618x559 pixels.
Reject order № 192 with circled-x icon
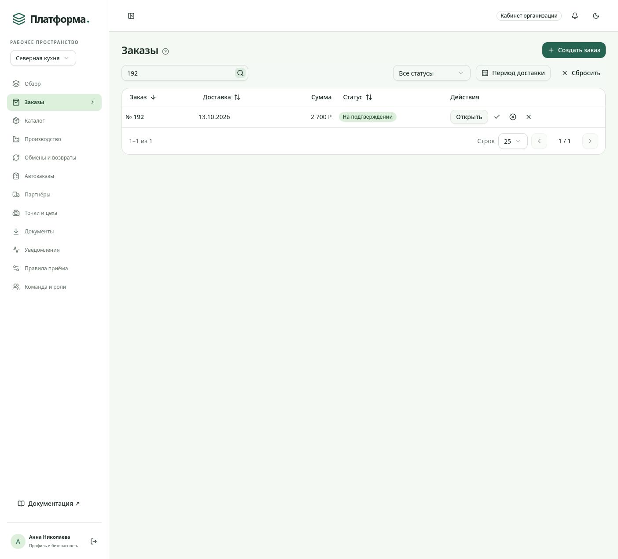click(513, 117)
